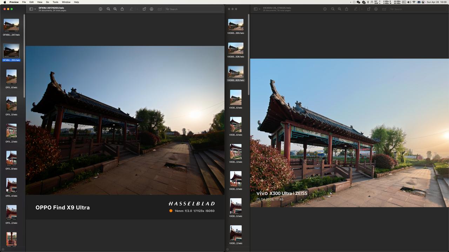Open the Apple menu
The height and width of the screenshot is (252, 449).
5,2
